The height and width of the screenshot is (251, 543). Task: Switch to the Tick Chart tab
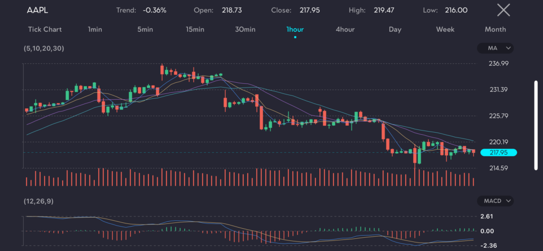click(x=45, y=29)
